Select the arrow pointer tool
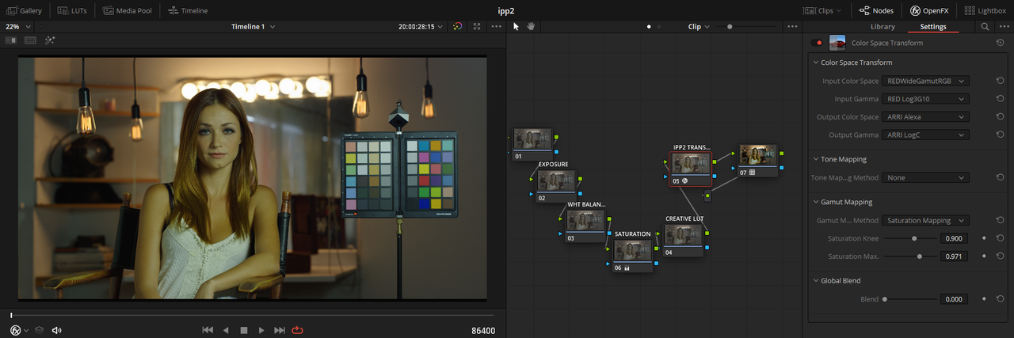This screenshot has width=1014, height=338. 516,26
